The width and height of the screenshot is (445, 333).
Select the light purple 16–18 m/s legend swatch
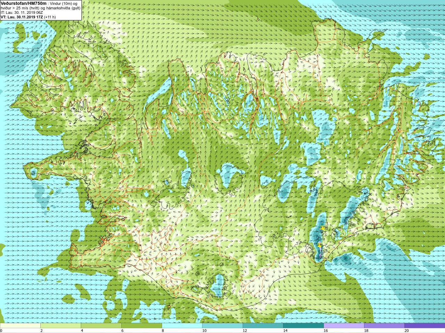(x=344, y=326)
